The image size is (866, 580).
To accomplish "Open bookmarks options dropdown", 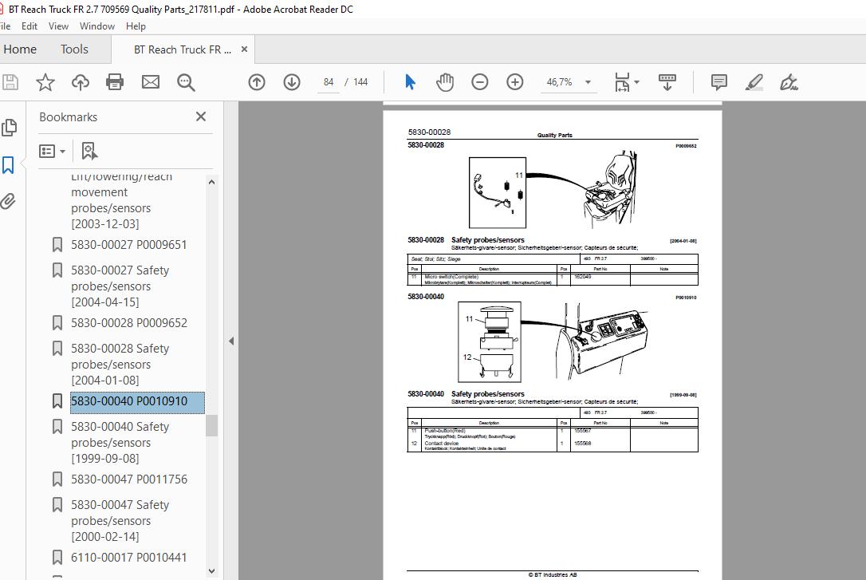I will [x=52, y=151].
